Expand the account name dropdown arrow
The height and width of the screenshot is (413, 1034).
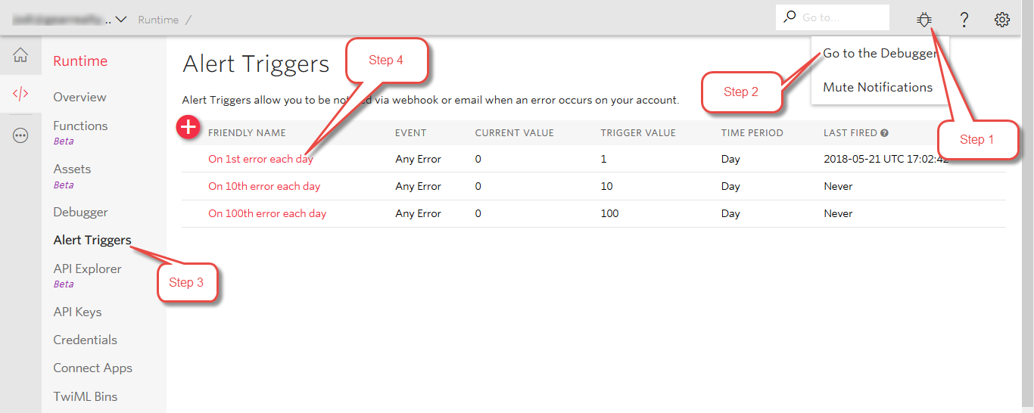click(120, 20)
